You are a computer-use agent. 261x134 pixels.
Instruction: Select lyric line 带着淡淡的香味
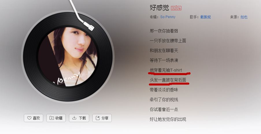point(164,90)
